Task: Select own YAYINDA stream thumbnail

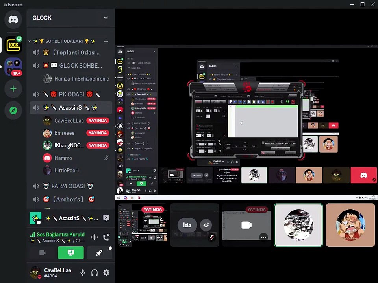Action: click(x=143, y=225)
